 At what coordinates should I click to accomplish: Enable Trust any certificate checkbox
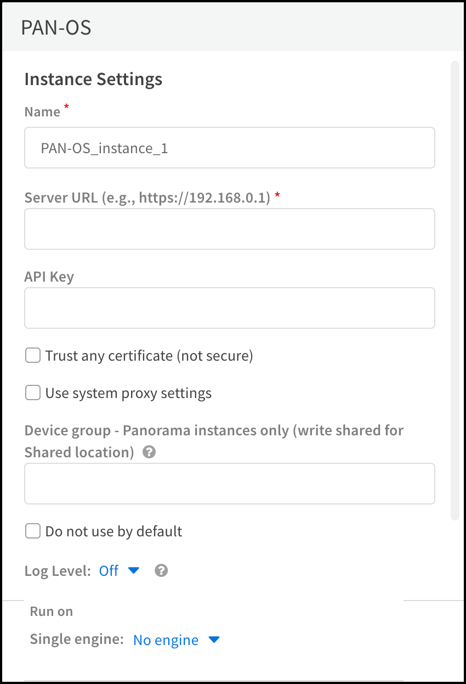33,356
